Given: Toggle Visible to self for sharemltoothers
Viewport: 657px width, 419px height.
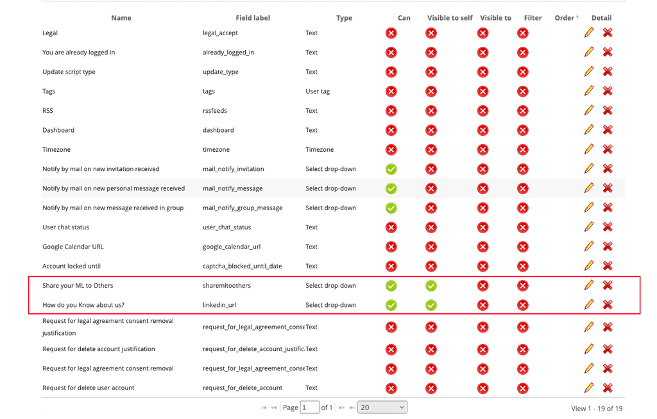Looking at the screenshot, I should [431, 286].
